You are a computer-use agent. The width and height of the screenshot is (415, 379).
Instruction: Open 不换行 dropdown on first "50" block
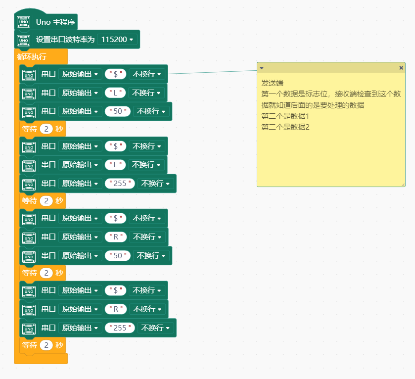pyautogui.click(x=151, y=111)
